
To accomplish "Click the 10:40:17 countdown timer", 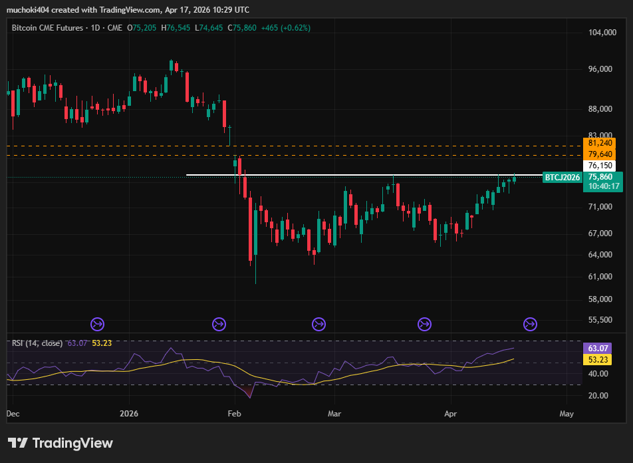I will pyautogui.click(x=600, y=186).
